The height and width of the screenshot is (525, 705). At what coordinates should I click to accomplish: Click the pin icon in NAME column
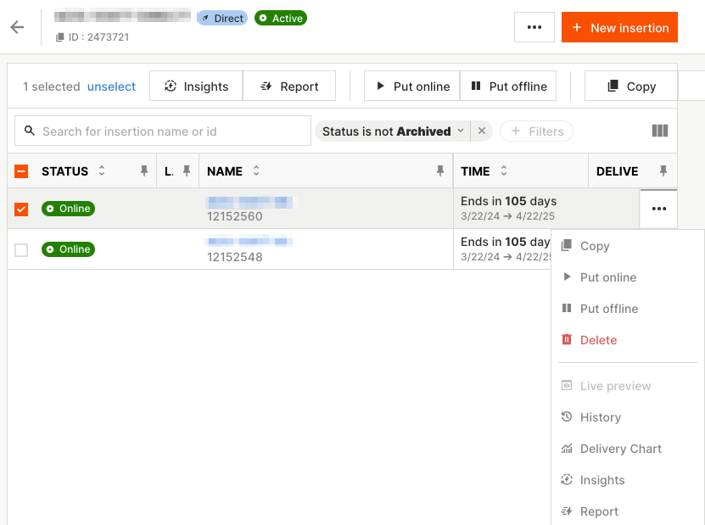tap(439, 171)
